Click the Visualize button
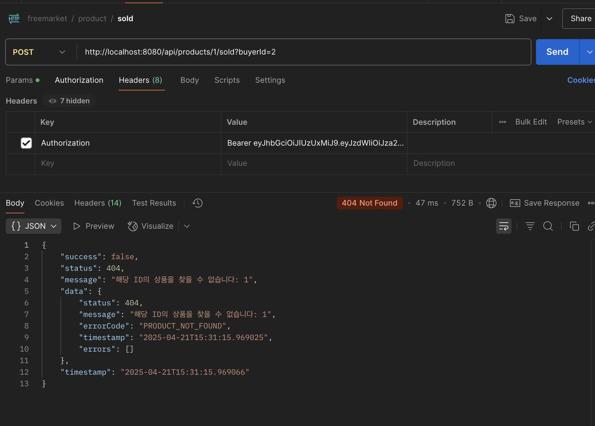Image resolution: width=595 pixels, height=426 pixels. tap(151, 226)
